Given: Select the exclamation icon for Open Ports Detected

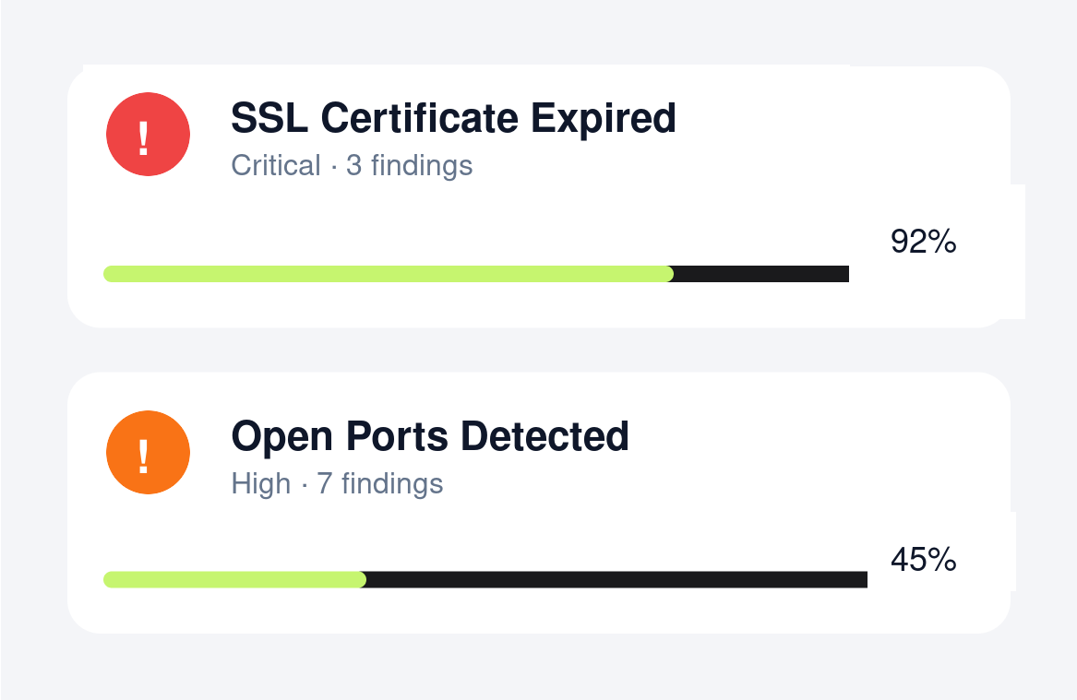Looking at the screenshot, I should [x=148, y=453].
